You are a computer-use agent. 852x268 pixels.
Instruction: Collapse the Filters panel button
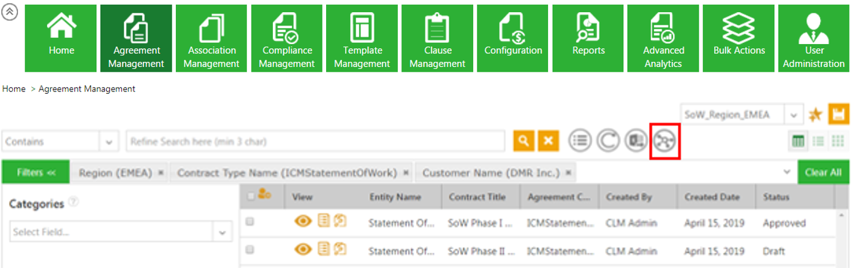(x=36, y=172)
